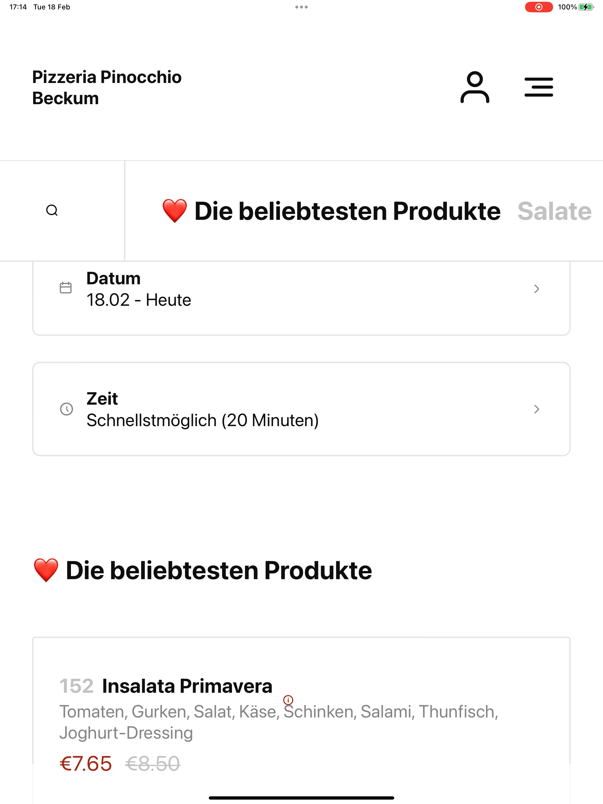The width and height of the screenshot is (603, 804).
Task: Tap the €7.65 discounted price
Action: [x=86, y=763]
